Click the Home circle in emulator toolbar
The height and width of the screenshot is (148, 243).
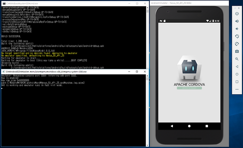237,74
